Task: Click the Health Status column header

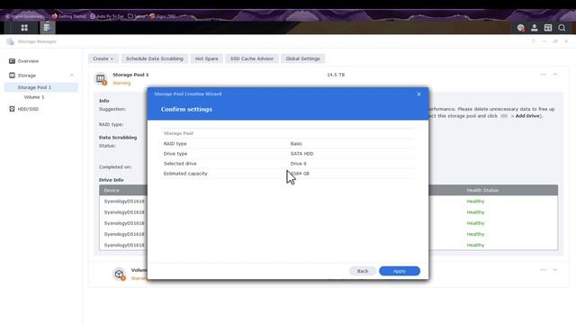Action: pos(482,190)
